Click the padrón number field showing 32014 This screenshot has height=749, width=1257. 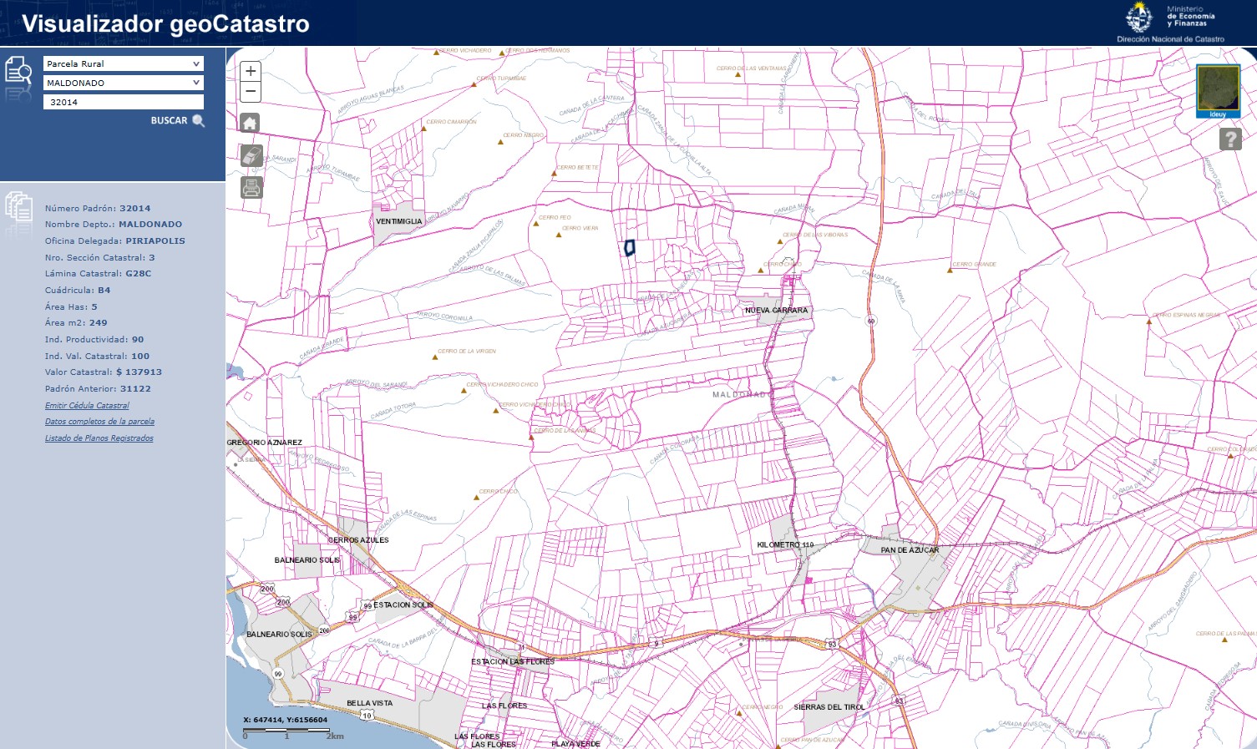click(x=123, y=102)
